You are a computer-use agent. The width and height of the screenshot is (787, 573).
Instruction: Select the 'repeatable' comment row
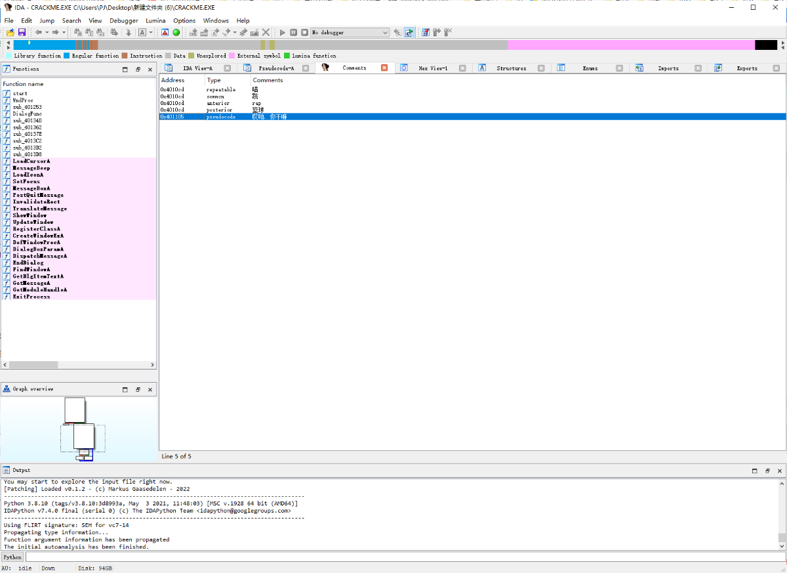click(x=472, y=89)
